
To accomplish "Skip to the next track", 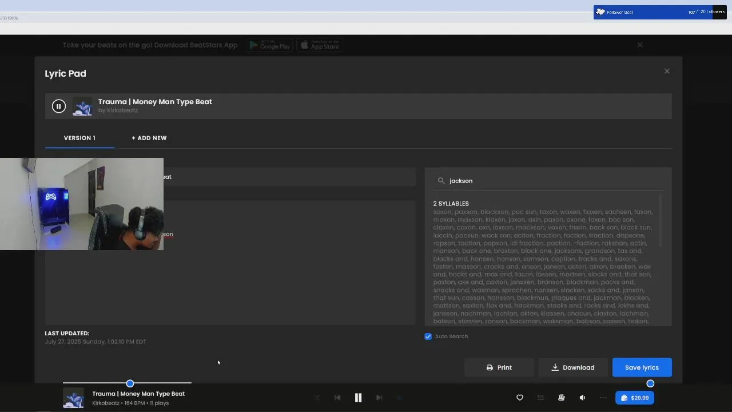I will tap(379, 398).
